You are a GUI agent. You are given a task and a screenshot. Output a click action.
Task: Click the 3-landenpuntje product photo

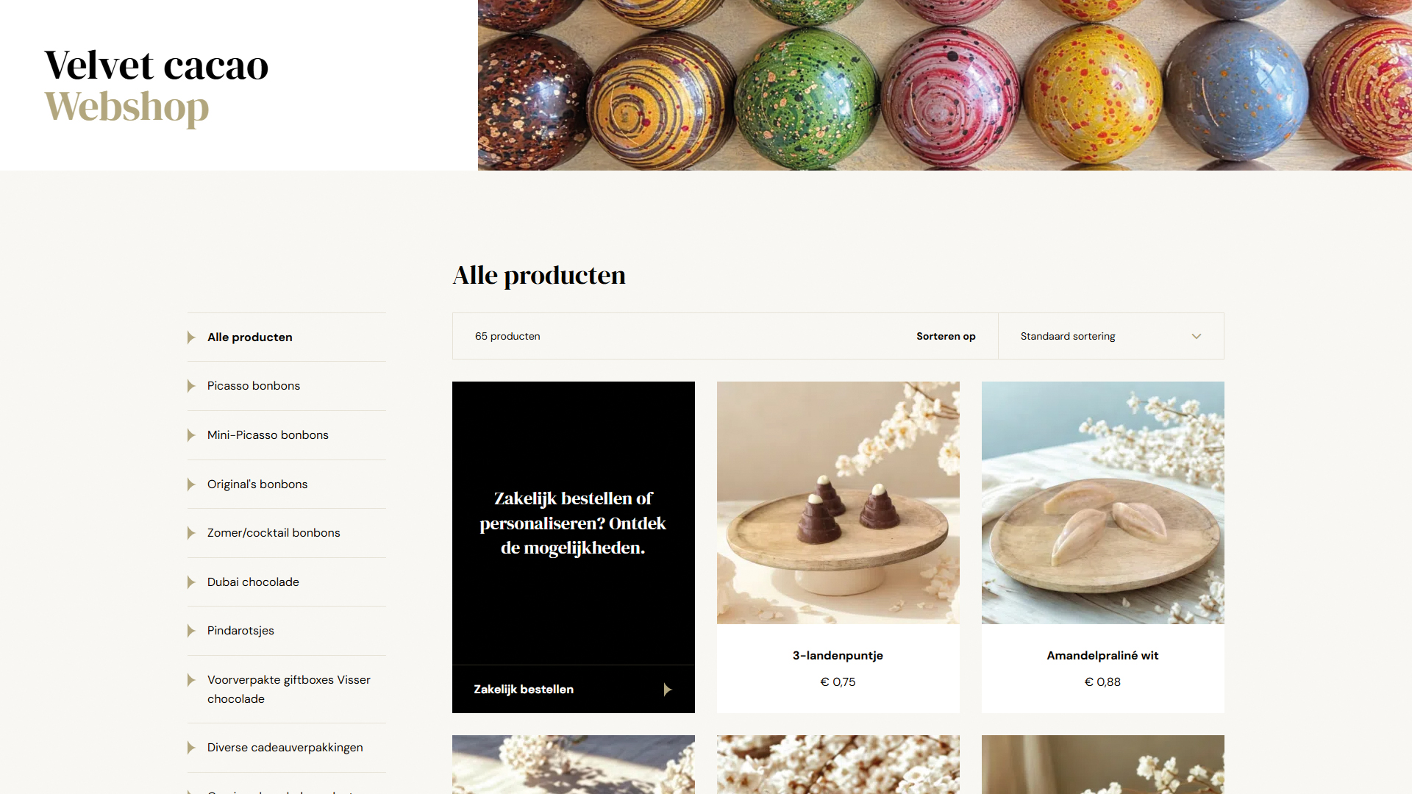point(838,503)
